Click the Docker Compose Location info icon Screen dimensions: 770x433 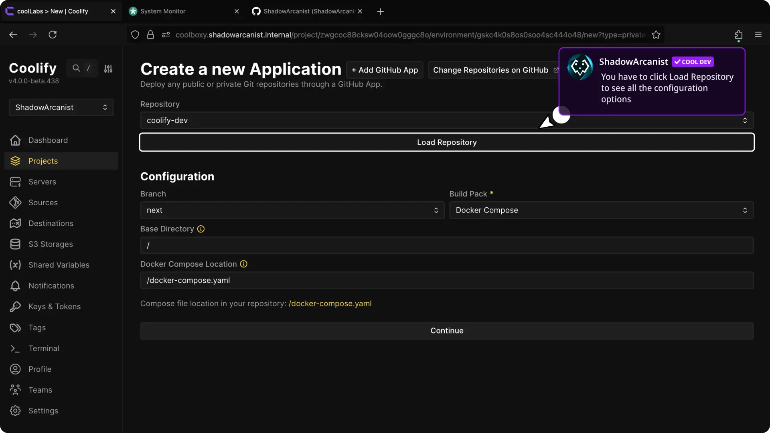(243, 264)
